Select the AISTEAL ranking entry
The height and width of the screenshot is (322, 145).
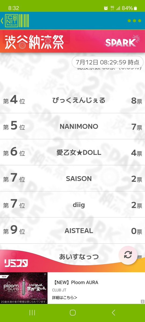(73, 231)
